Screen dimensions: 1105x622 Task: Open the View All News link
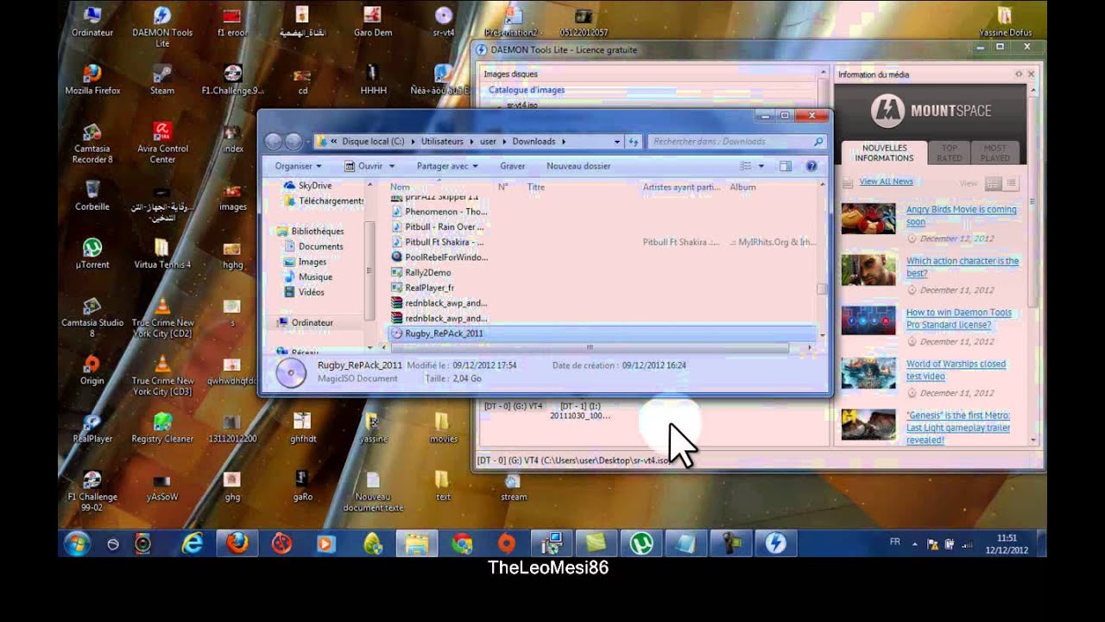point(886,181)
